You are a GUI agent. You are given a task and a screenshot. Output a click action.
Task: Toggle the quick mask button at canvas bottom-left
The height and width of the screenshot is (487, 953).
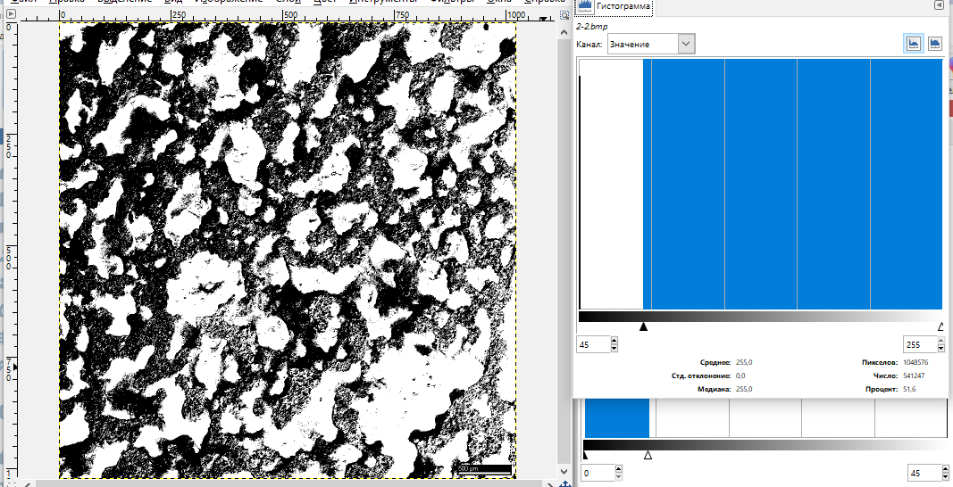11,483
